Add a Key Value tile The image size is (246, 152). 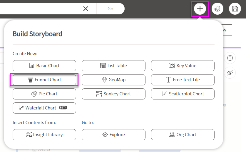coord(183,66)
